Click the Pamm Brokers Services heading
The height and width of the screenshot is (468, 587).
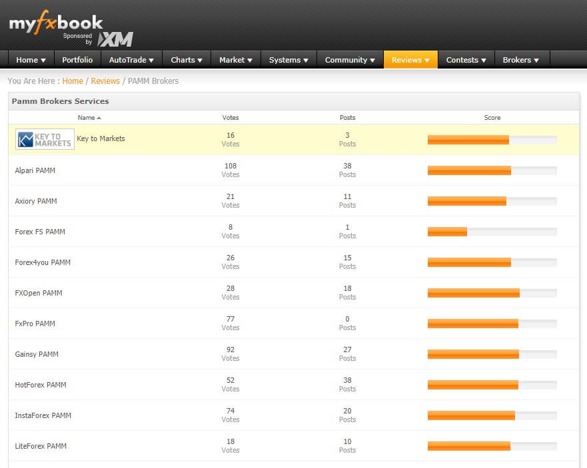(60, 101)
